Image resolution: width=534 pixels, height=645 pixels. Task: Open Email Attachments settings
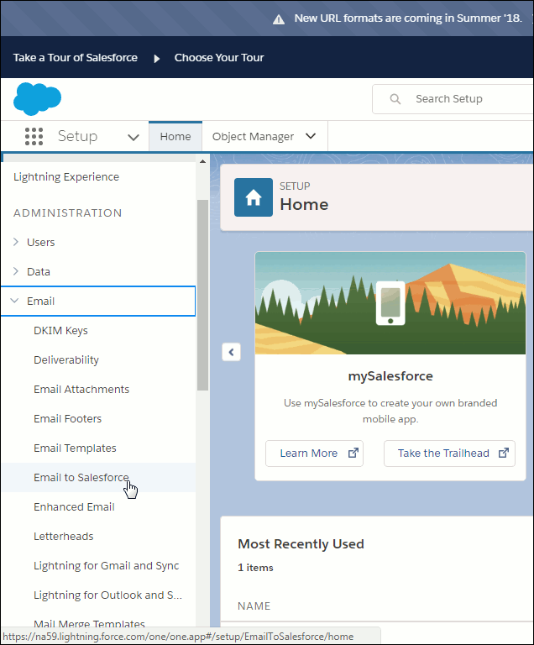81,389
